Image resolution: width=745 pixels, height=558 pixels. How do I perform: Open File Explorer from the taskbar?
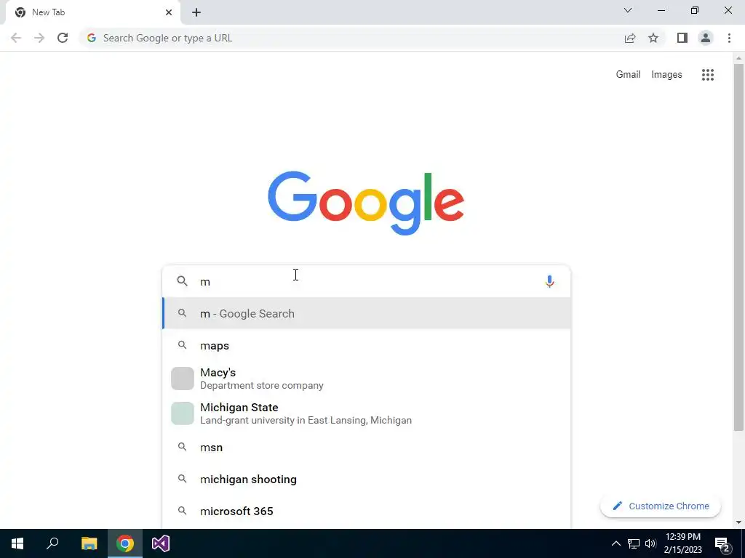tap(89, 543)
